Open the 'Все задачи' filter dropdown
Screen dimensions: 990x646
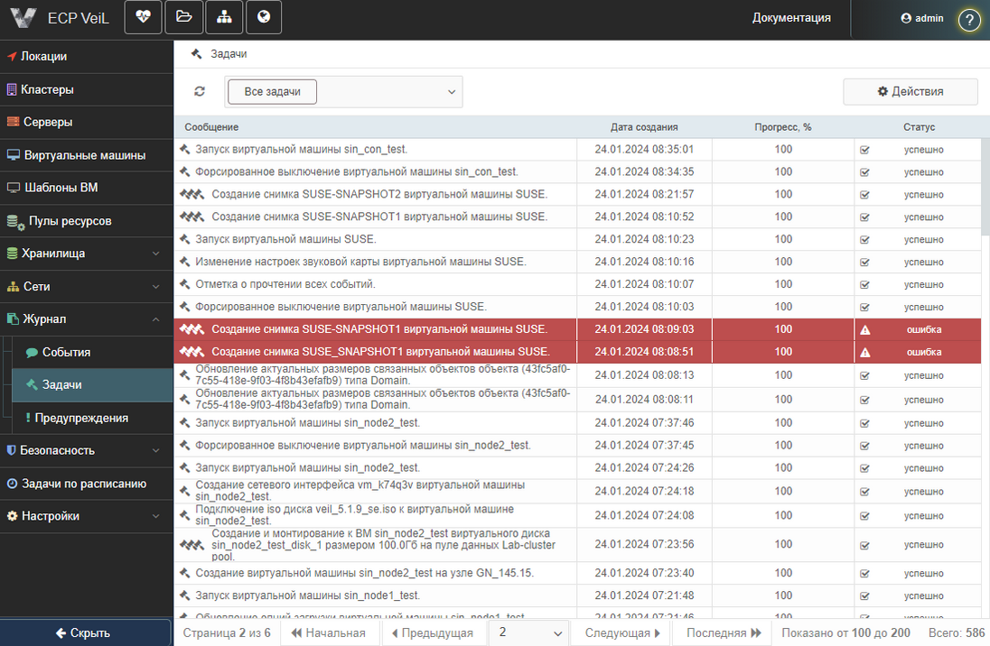pyautogui.click(x=343, y=92)
